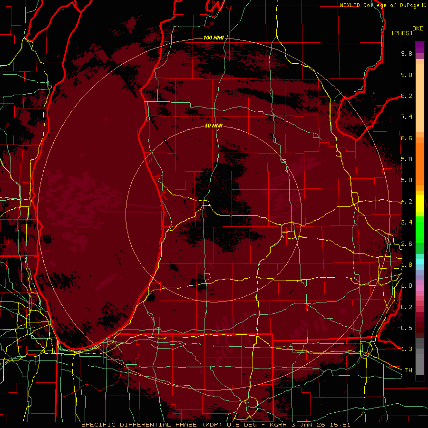Click the [PHAS] label near the color scale
This screenshot has height=428, width=428.
pyautogui.click(x=402, y=33)
